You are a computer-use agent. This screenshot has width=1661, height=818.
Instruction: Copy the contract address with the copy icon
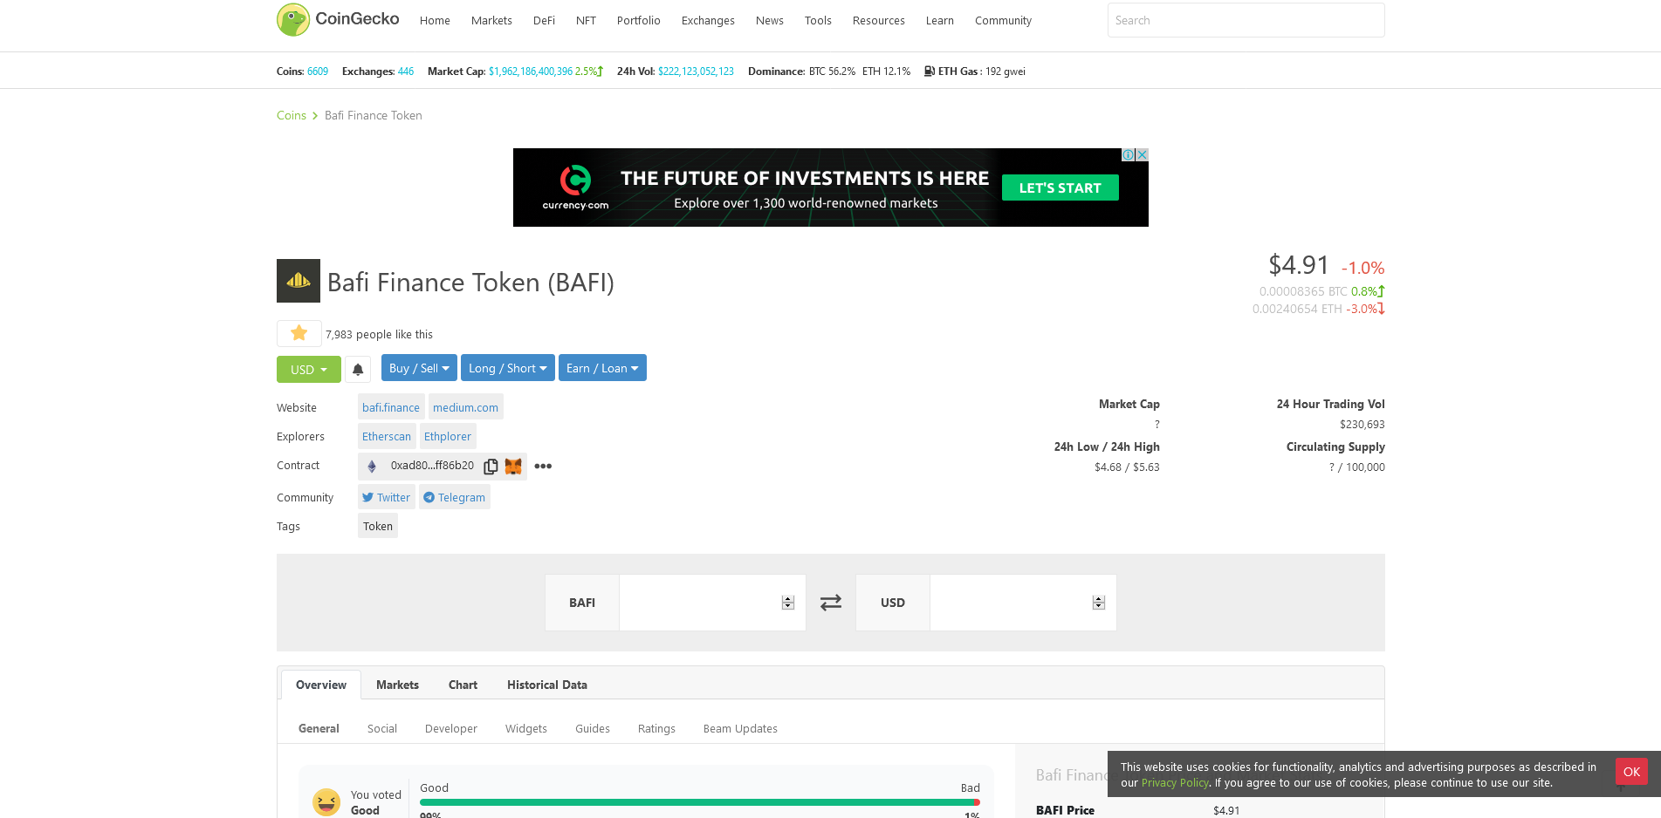pyautogui.click(x=491, y=467)
